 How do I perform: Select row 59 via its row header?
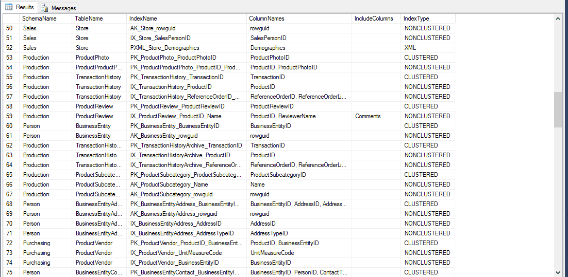(x=9, y=116)
